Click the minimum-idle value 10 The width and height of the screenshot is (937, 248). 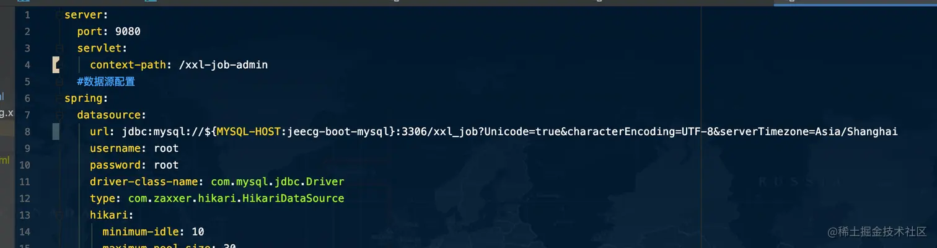pyautogui.click(x=198, y=232)
